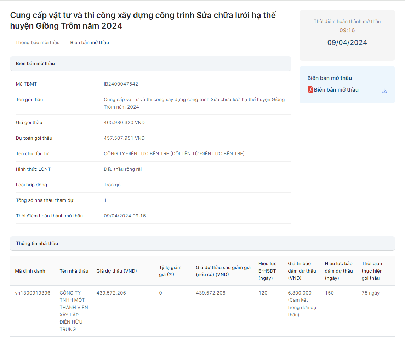The height and width of the screenshot is (338, 405).
Task: Open the Biên bản mở thầu PDF link
Action: pyautogui.click(x=336, y=90)
